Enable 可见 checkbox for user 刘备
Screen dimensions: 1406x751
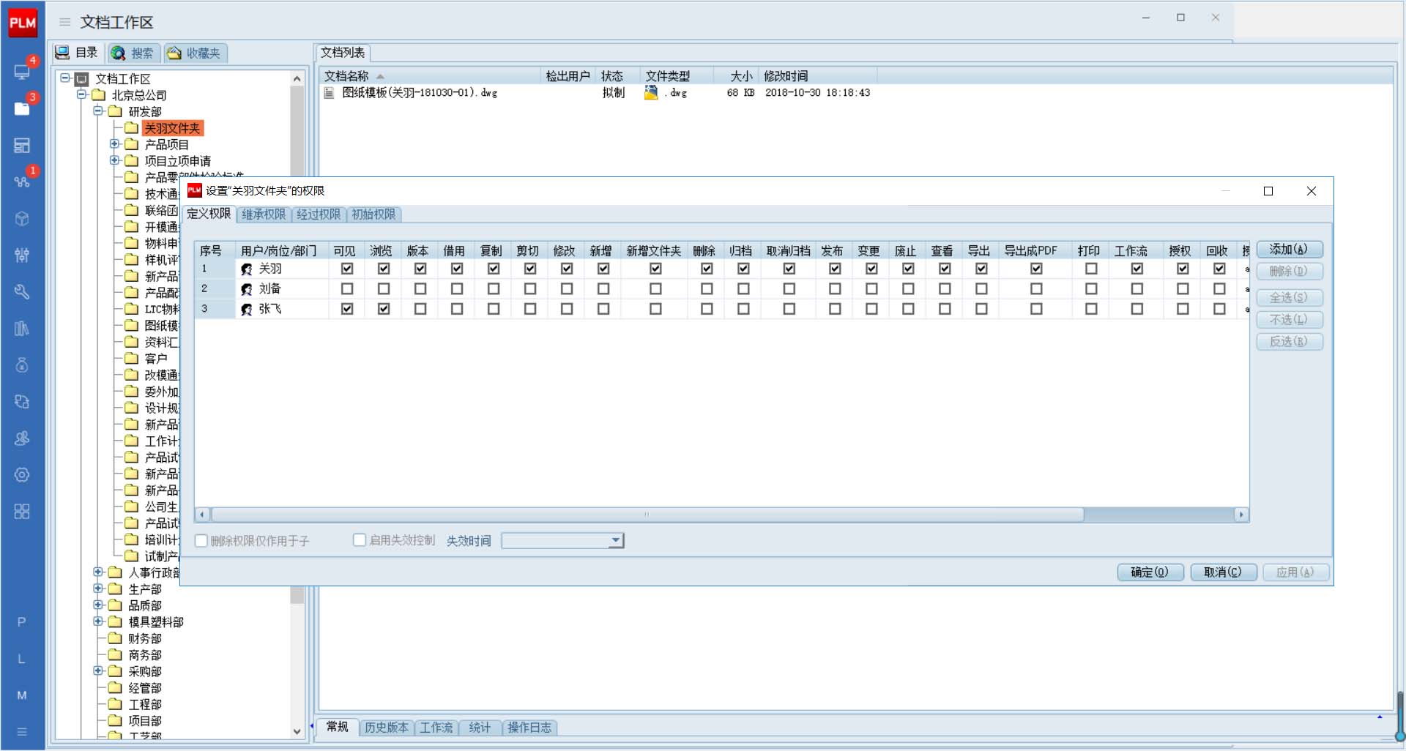[x=347, y=289]
